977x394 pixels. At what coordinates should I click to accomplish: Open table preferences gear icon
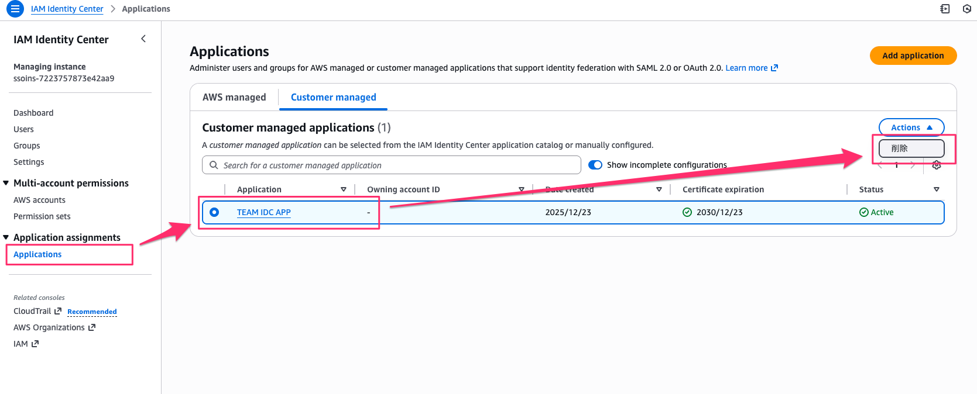(937, 165)
